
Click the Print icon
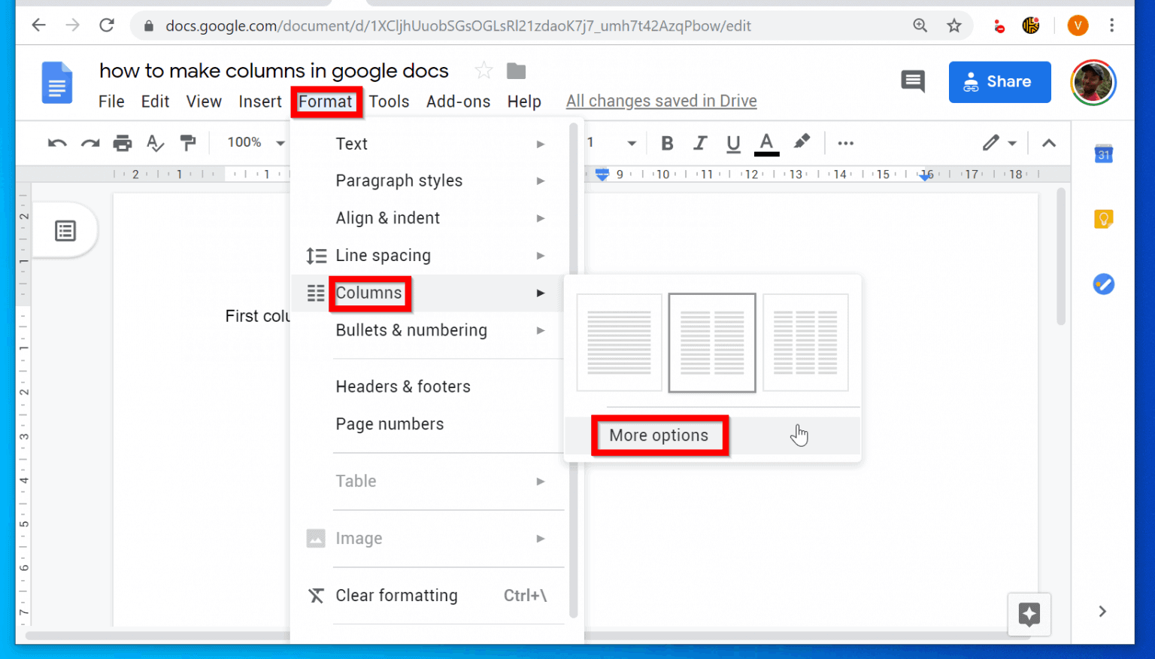(x=123, y=143)
